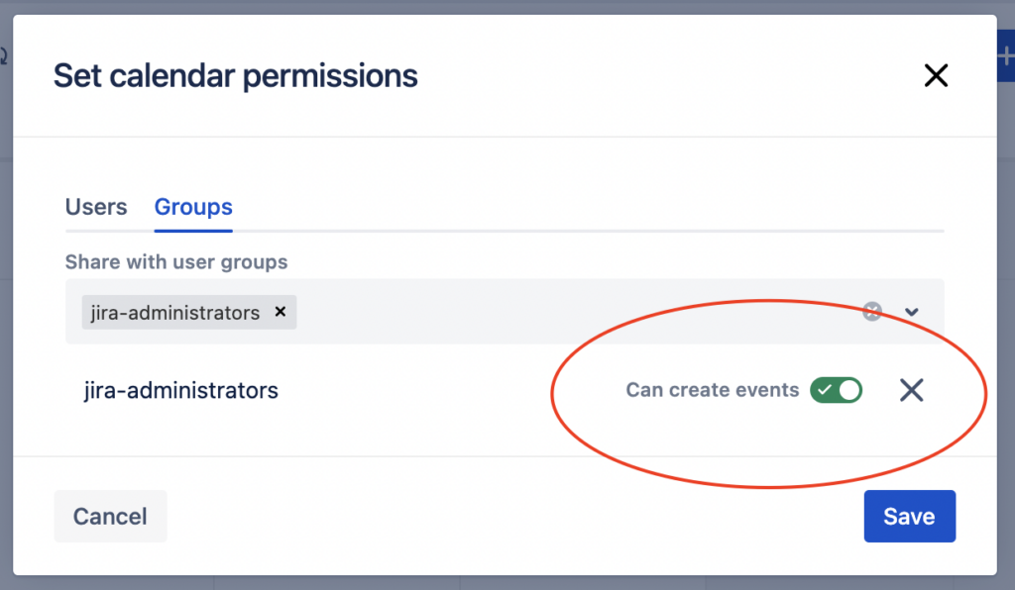The width and height of the screenshot is (1015, 590).
Task: Cancel the permission changes
Action: (110, 516)
